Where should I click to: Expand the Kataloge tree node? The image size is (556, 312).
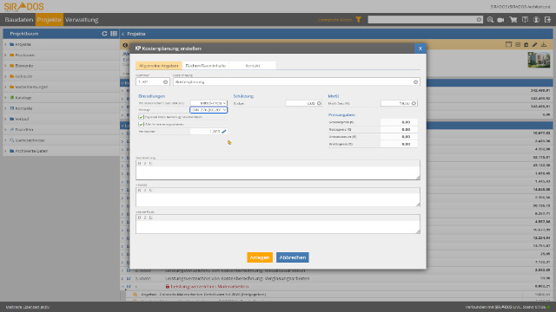[x=5, y=98]
